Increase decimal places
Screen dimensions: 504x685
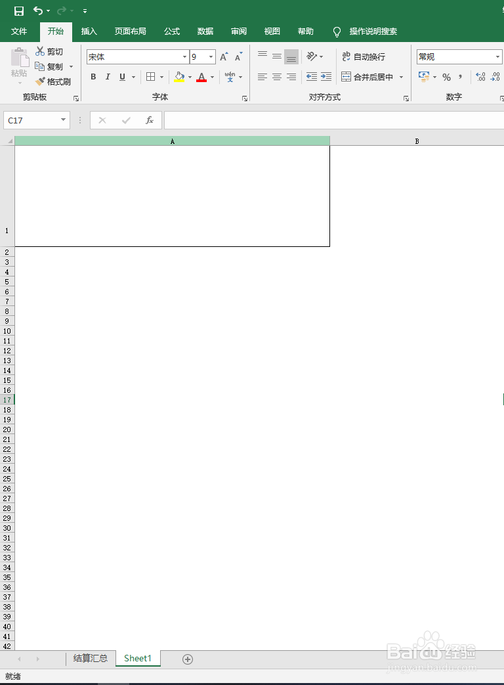pyautogui.click(x=480, y=77)
